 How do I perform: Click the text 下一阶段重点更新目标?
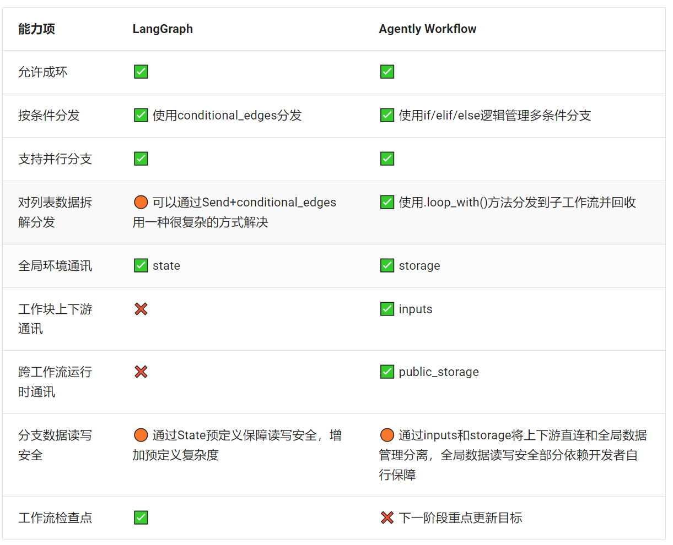click(x=461, y=518)
